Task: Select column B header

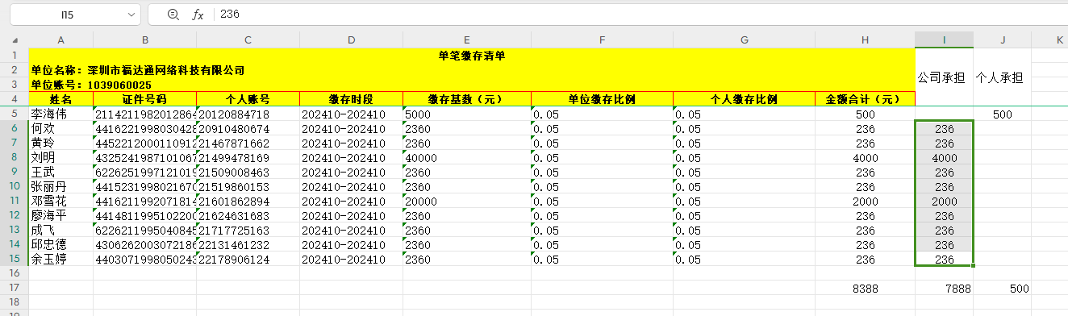Action: 145,39
